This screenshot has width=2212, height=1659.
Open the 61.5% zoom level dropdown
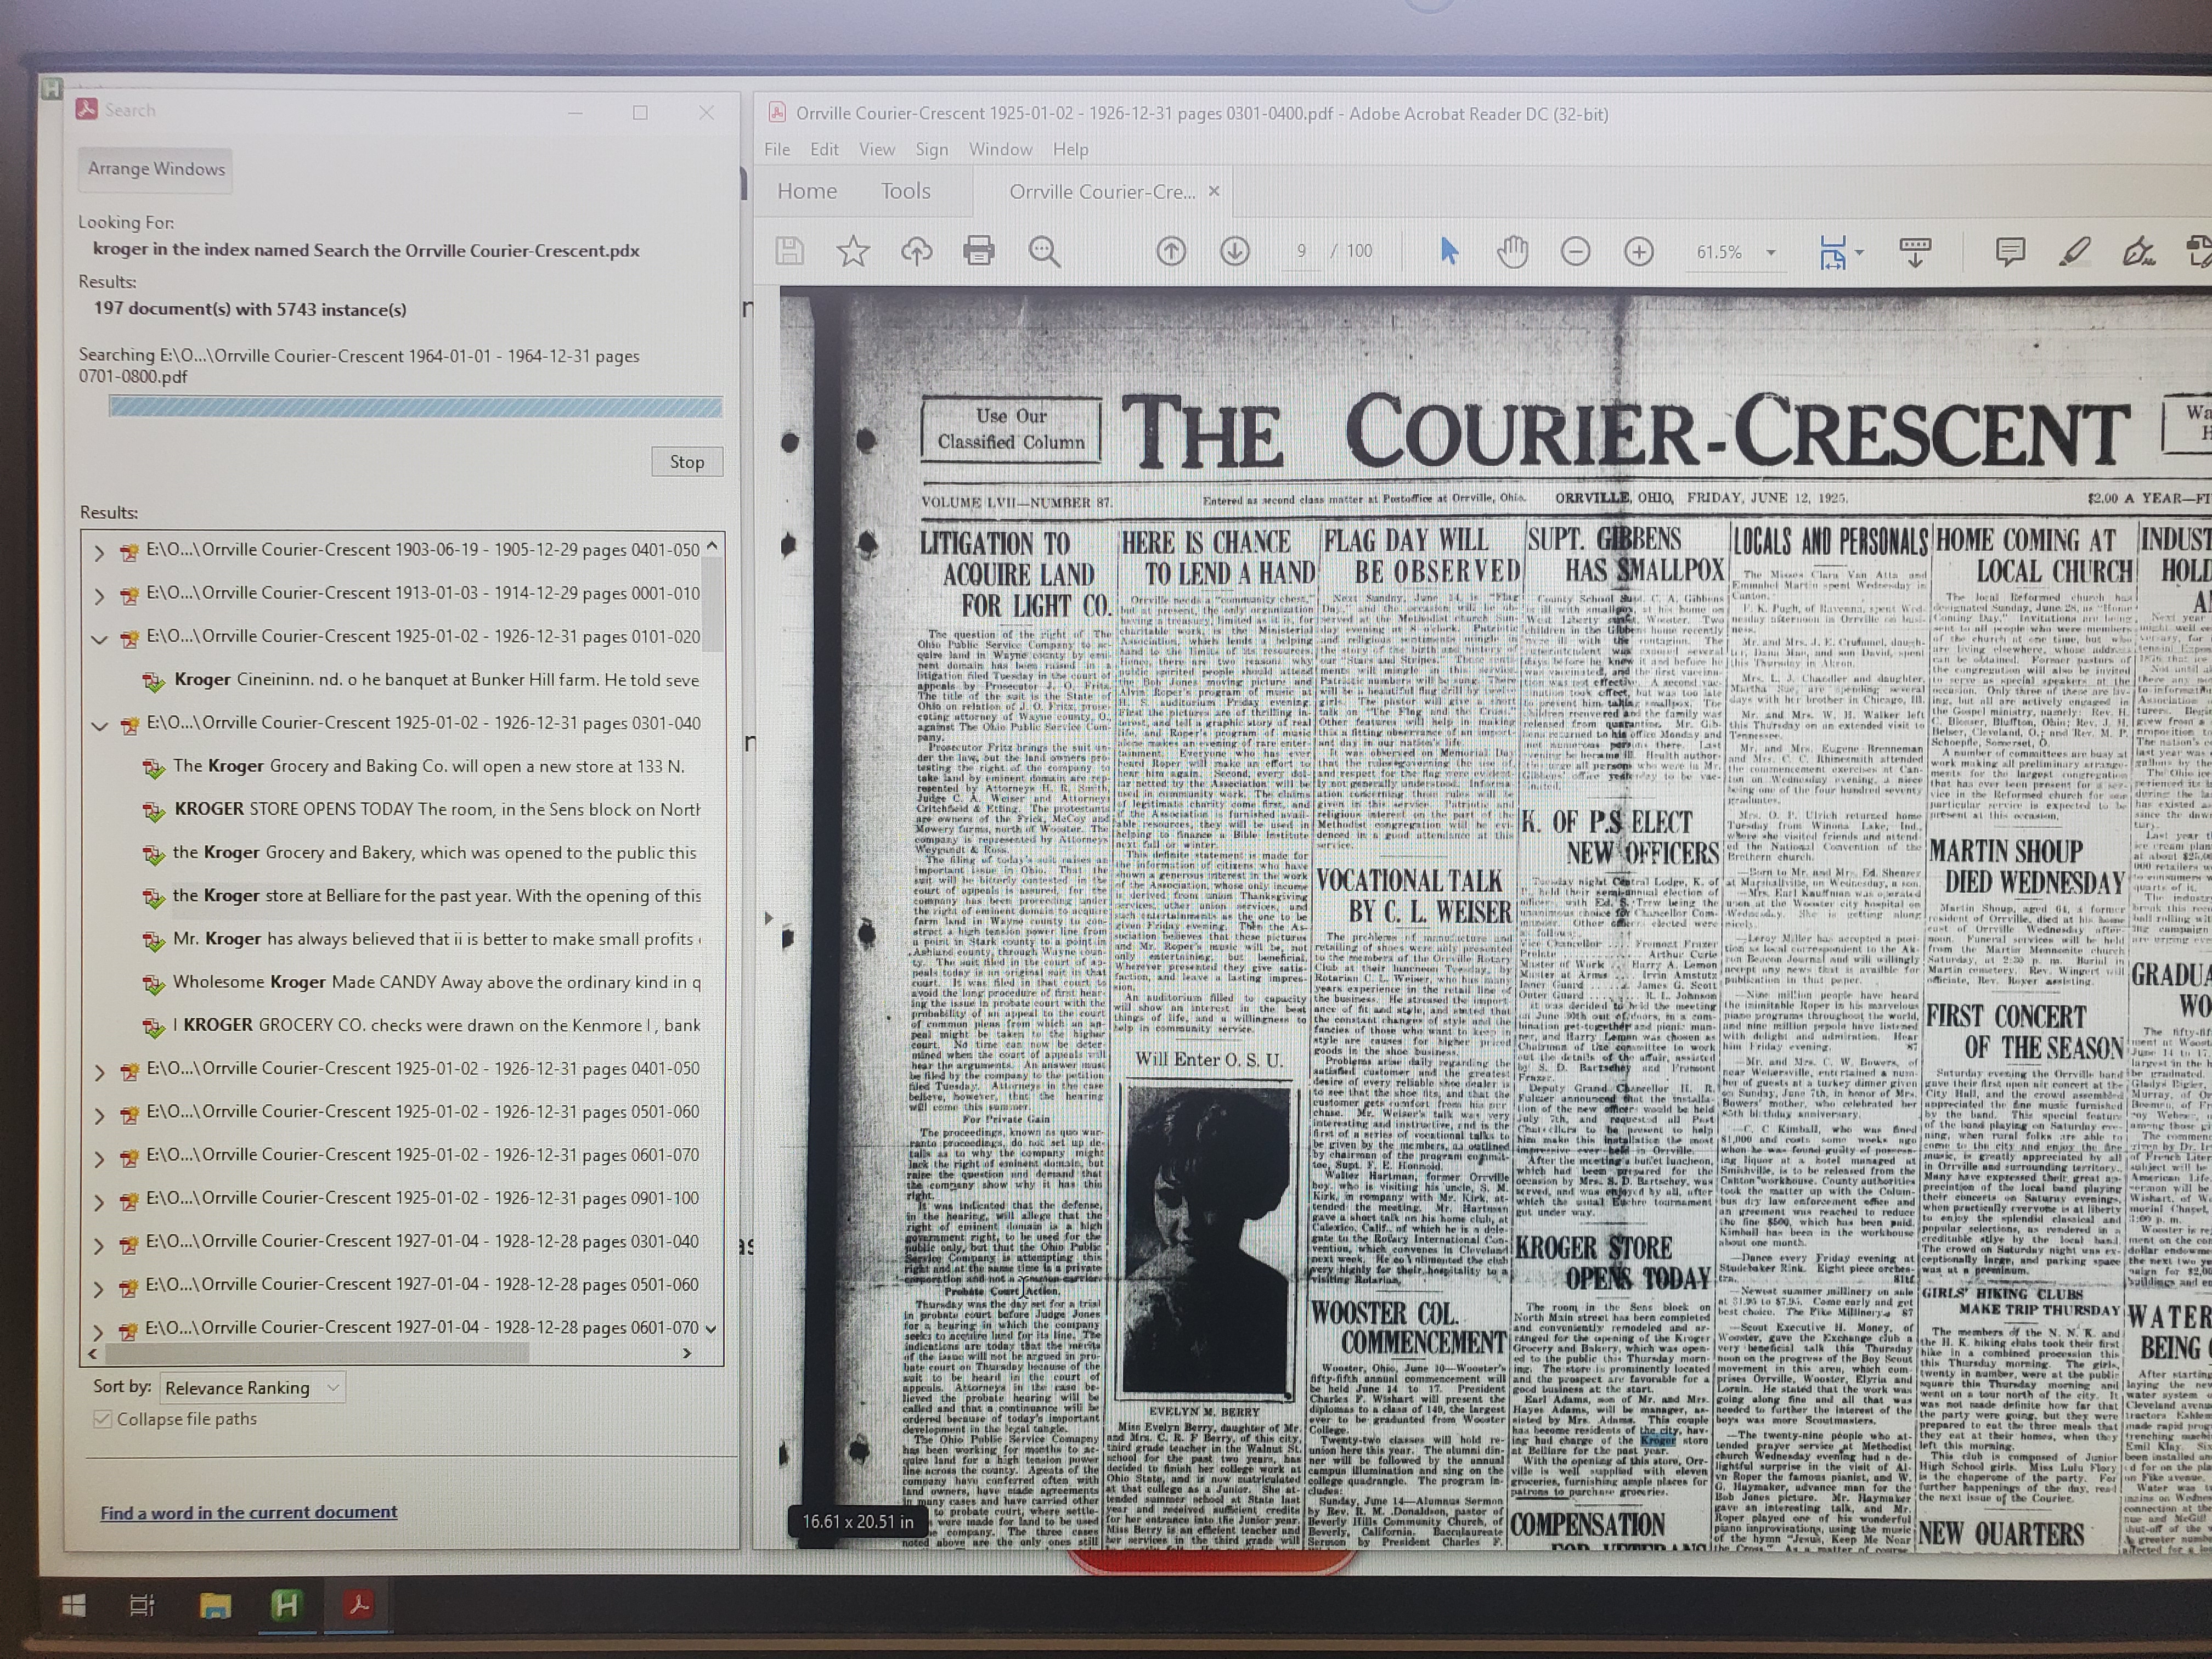pos(1771,252)
